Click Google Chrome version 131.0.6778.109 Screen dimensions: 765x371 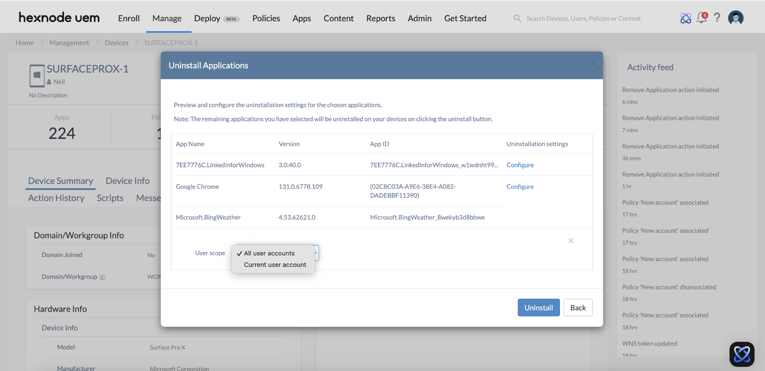pos(300,186)
